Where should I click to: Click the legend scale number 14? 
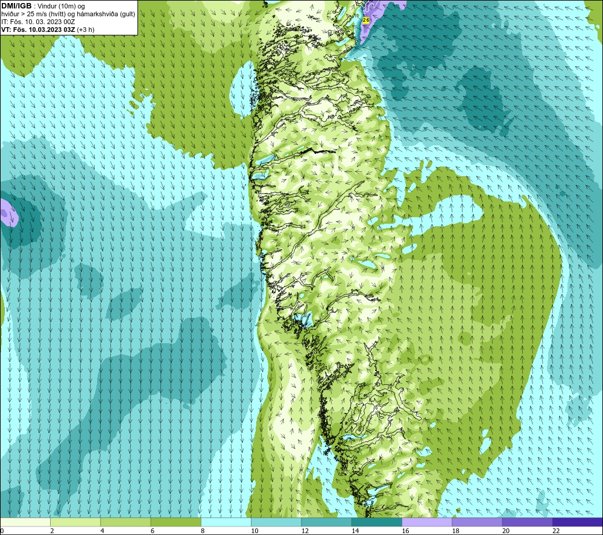pyautogui.click(x=355, y=531)
